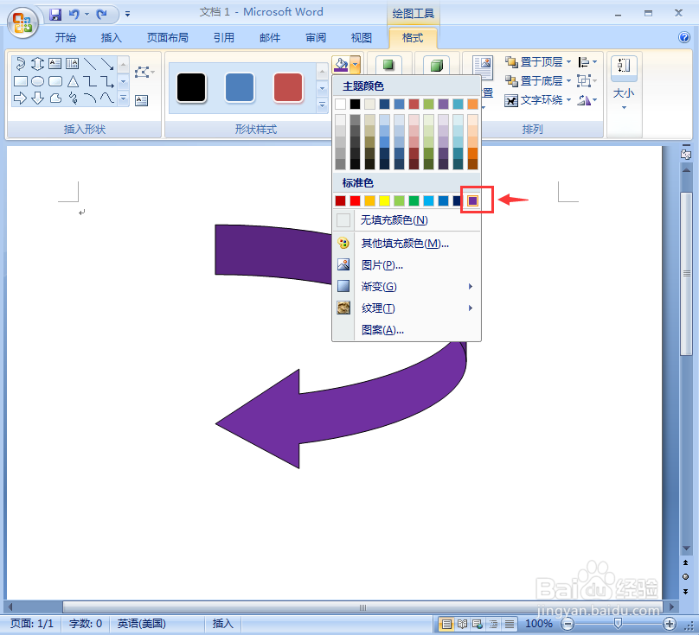
Task: Open the 引用 ribbon tab
Action: [224, 38]
